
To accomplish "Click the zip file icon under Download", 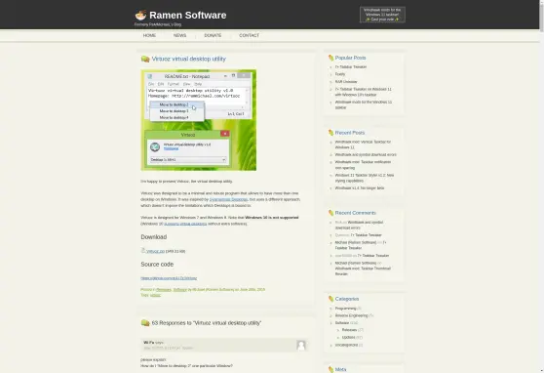I will click(x=143, y=250).
